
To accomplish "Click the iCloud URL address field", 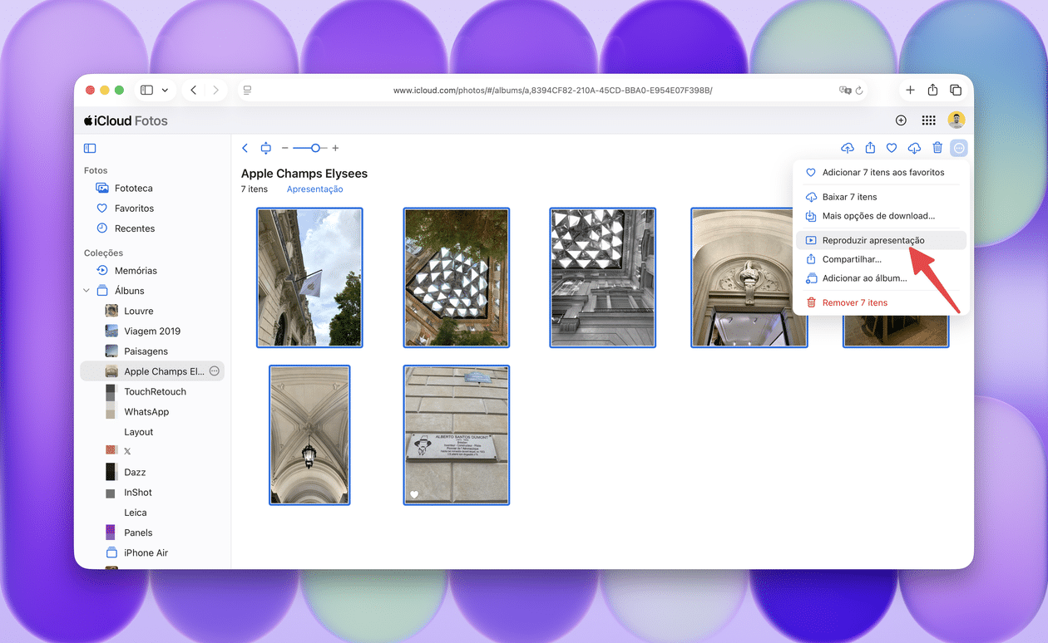I will tap(552, 90).
